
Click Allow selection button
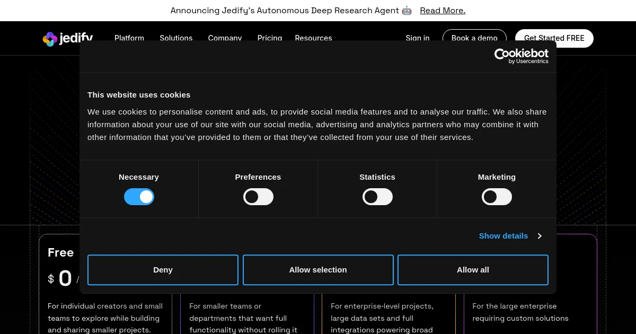click(318, 270)
